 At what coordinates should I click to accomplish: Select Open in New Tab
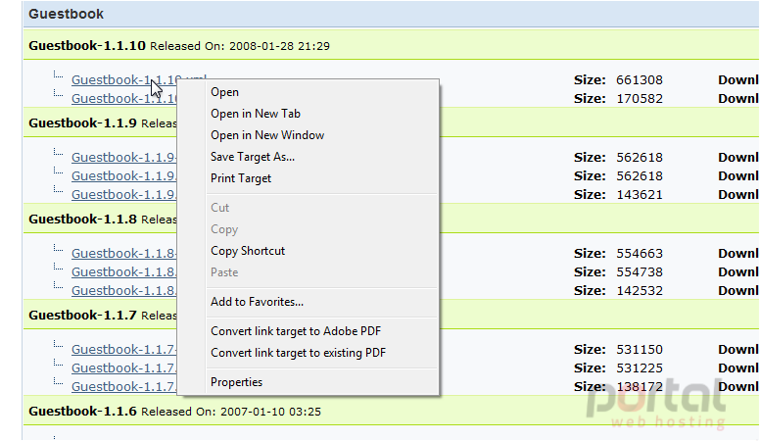pyautogui.click(x=256, y=114)
